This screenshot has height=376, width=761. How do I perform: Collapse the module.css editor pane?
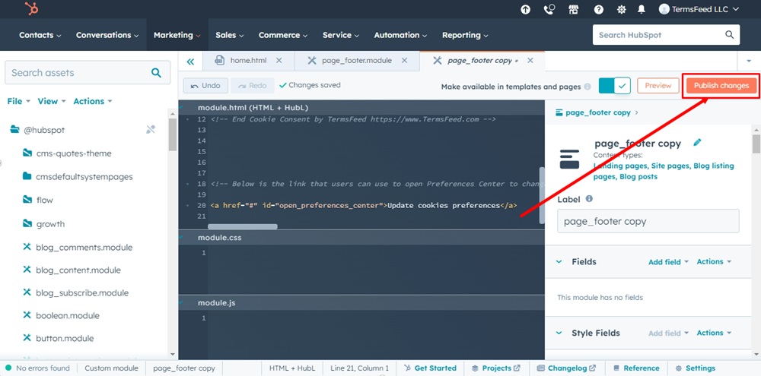pos(182,238)
